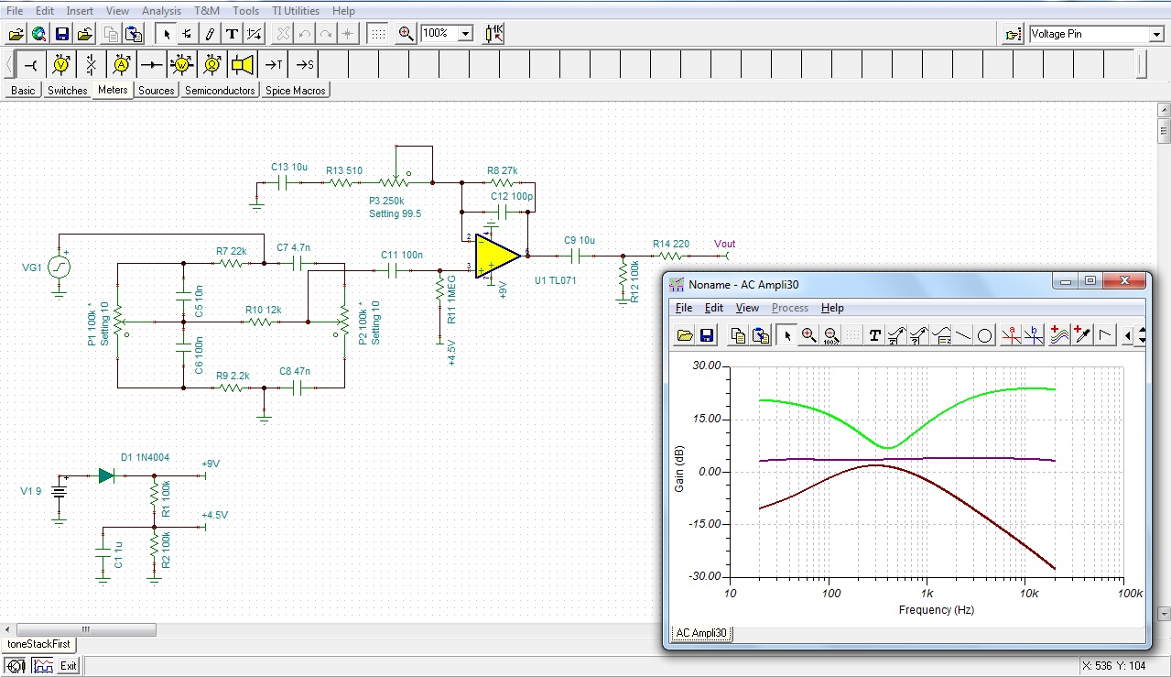1171x677 pixels.
Task: Expand the Voltage Pin component dropdown
Action: [1155, 34]
